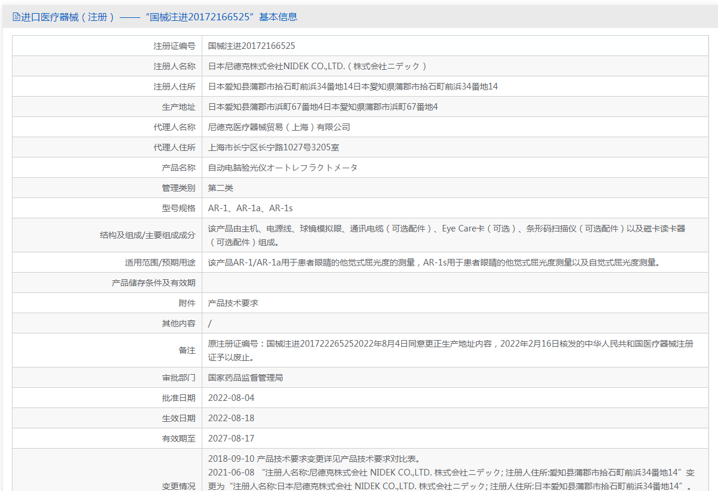The width and height of the screenshot is (718, 491).
Task: Click the label 注册人住所
Action: pos(174,87)
